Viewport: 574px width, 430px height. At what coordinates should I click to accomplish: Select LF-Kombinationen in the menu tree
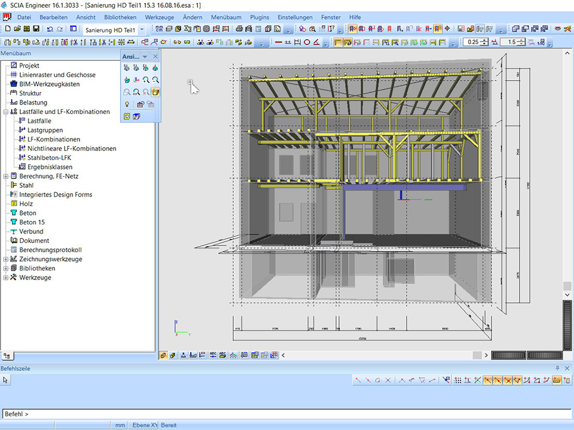[54, 139]
